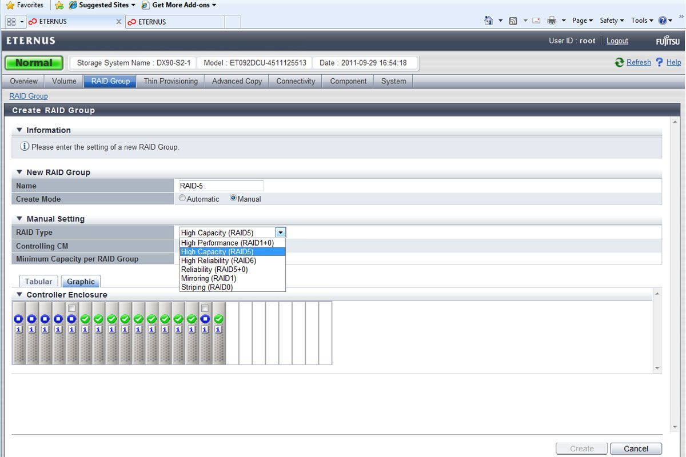This screenshot has width=686, height=457.
Task: Click the blue status icon on the first disk
Action: coord(18,319)
